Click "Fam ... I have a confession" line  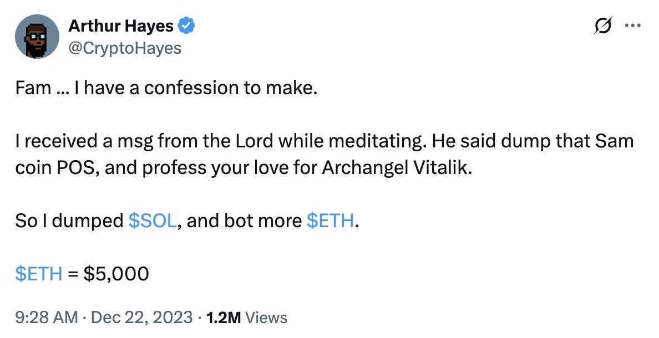tap(166, 89)
